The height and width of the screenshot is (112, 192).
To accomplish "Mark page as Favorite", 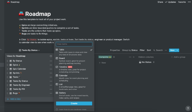I will click(182, 2).
